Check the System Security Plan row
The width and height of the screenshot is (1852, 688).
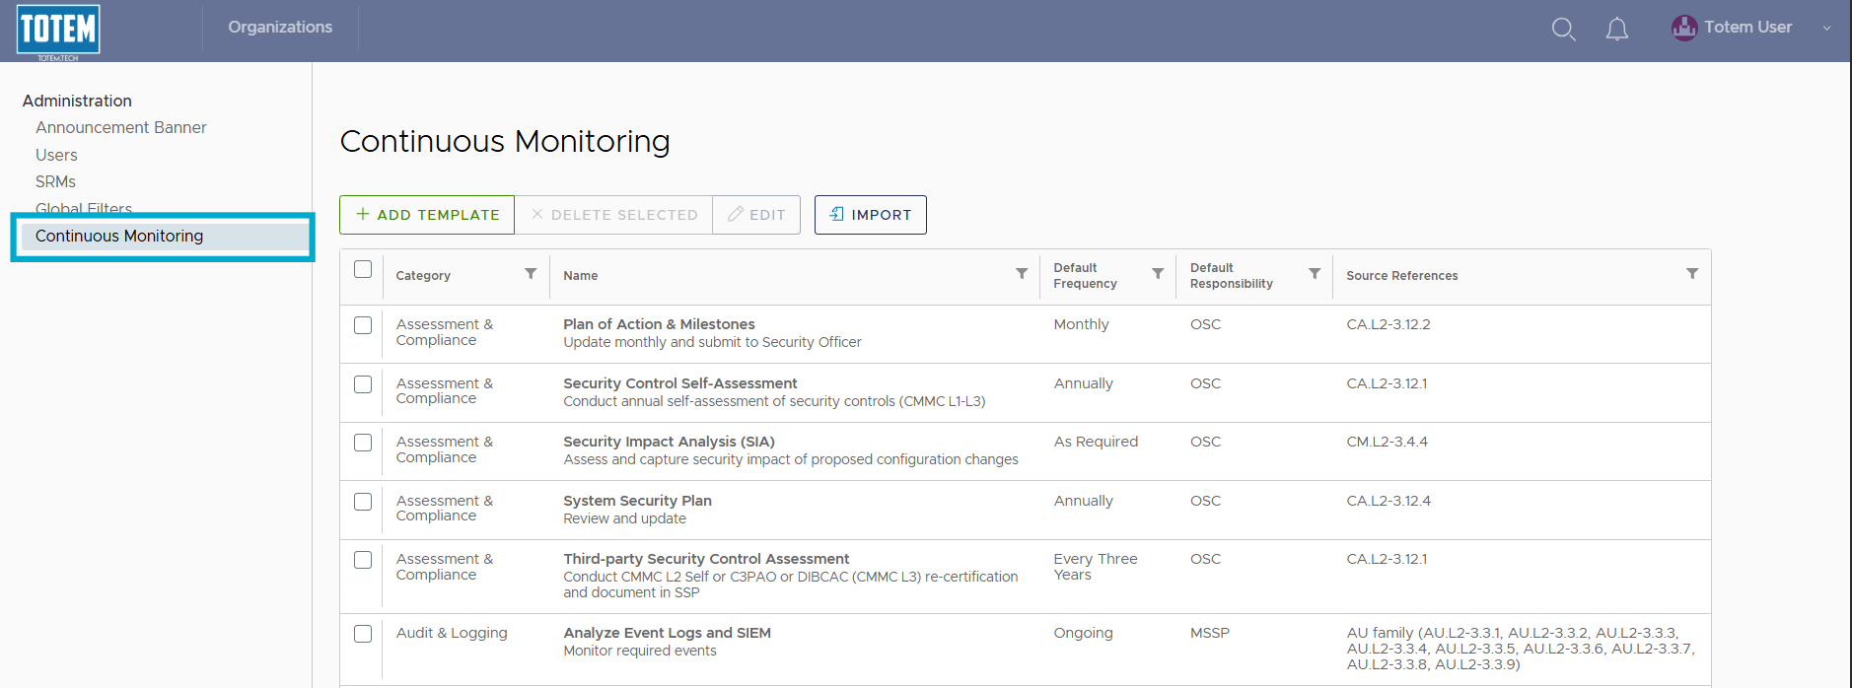(x=363, y=502)
